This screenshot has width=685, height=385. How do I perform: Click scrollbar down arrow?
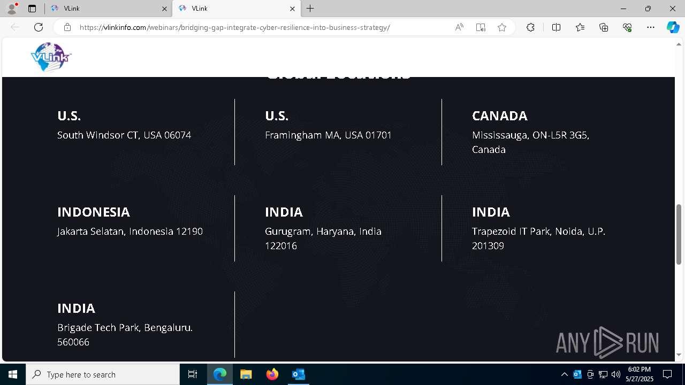click(x=679, y=355)
